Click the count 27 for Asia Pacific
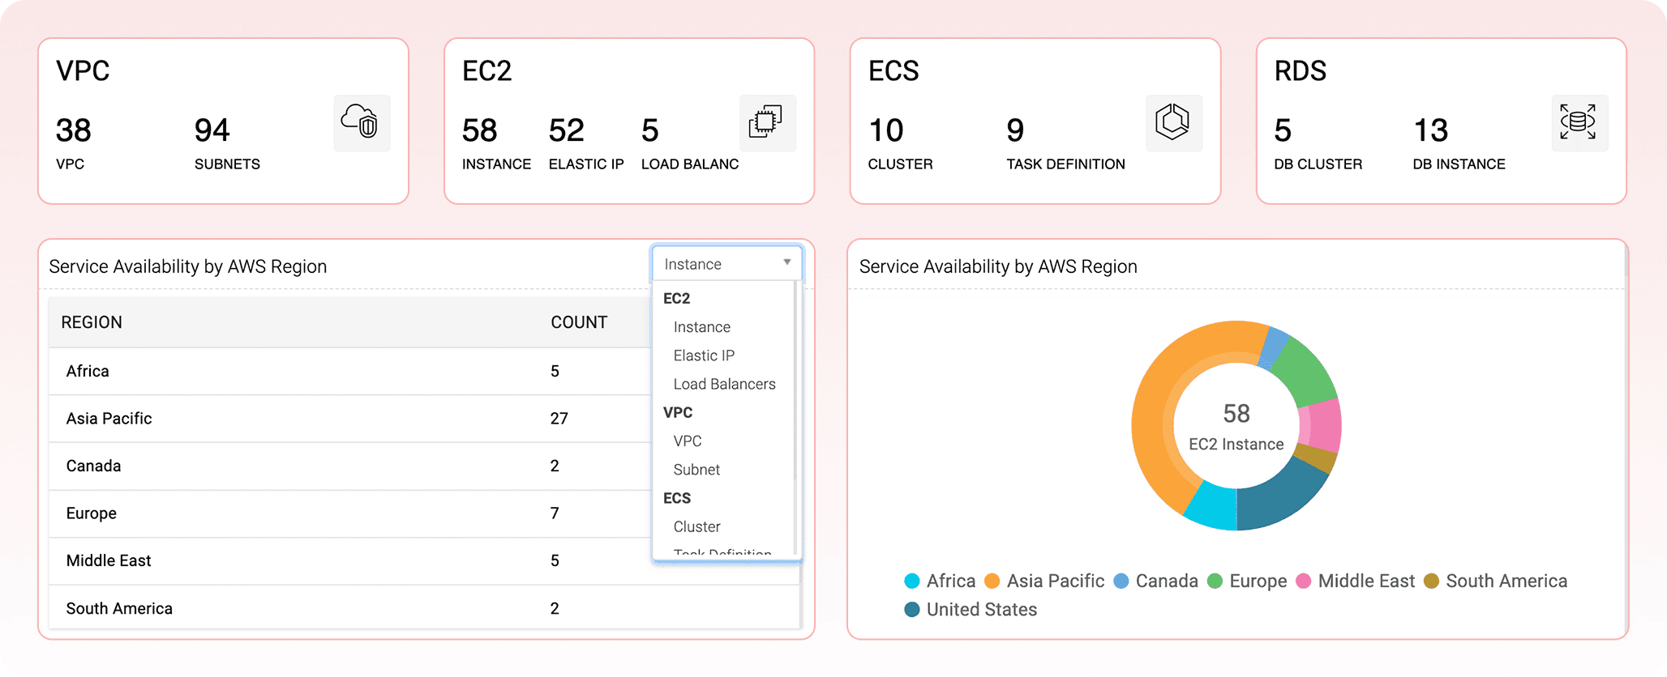The width and height of the screenshot is (1667, 677). click(559, 419)
